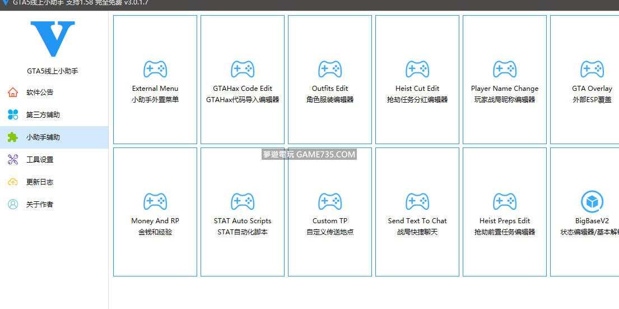Click the Send Text To Chat title text
This screenshot has height=309, width=619.
417,221
